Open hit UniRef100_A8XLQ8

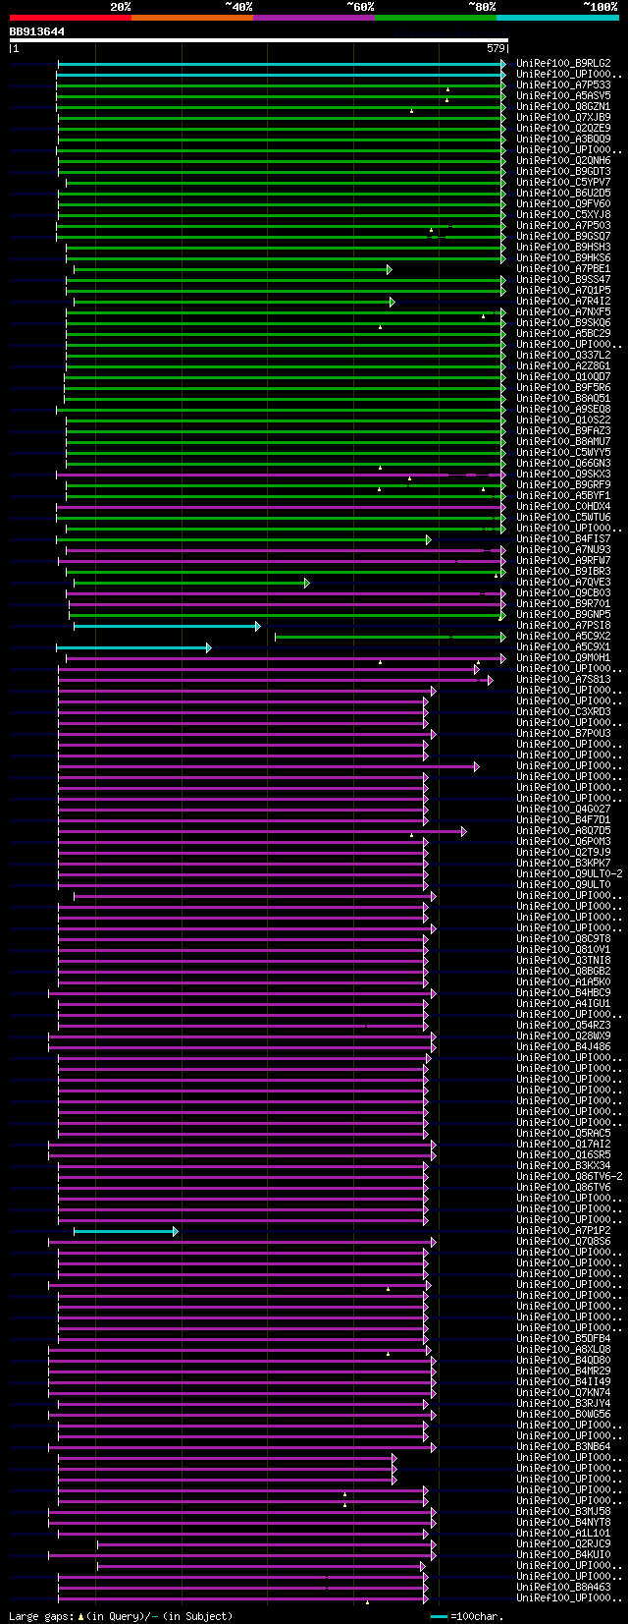point(563,1350)
